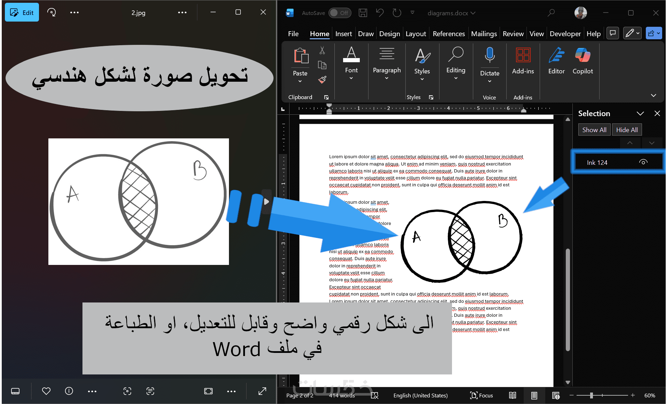The height and width of the screenshot is (404, 666).
Task: Click the Send Backward down arrow
Action: tap(652, 143)
